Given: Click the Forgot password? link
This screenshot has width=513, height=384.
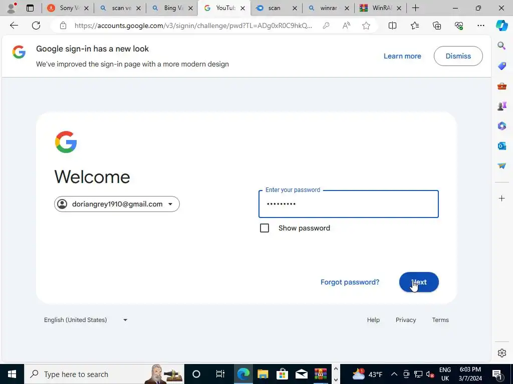Looking at the screenshot, I should point(350,282).
